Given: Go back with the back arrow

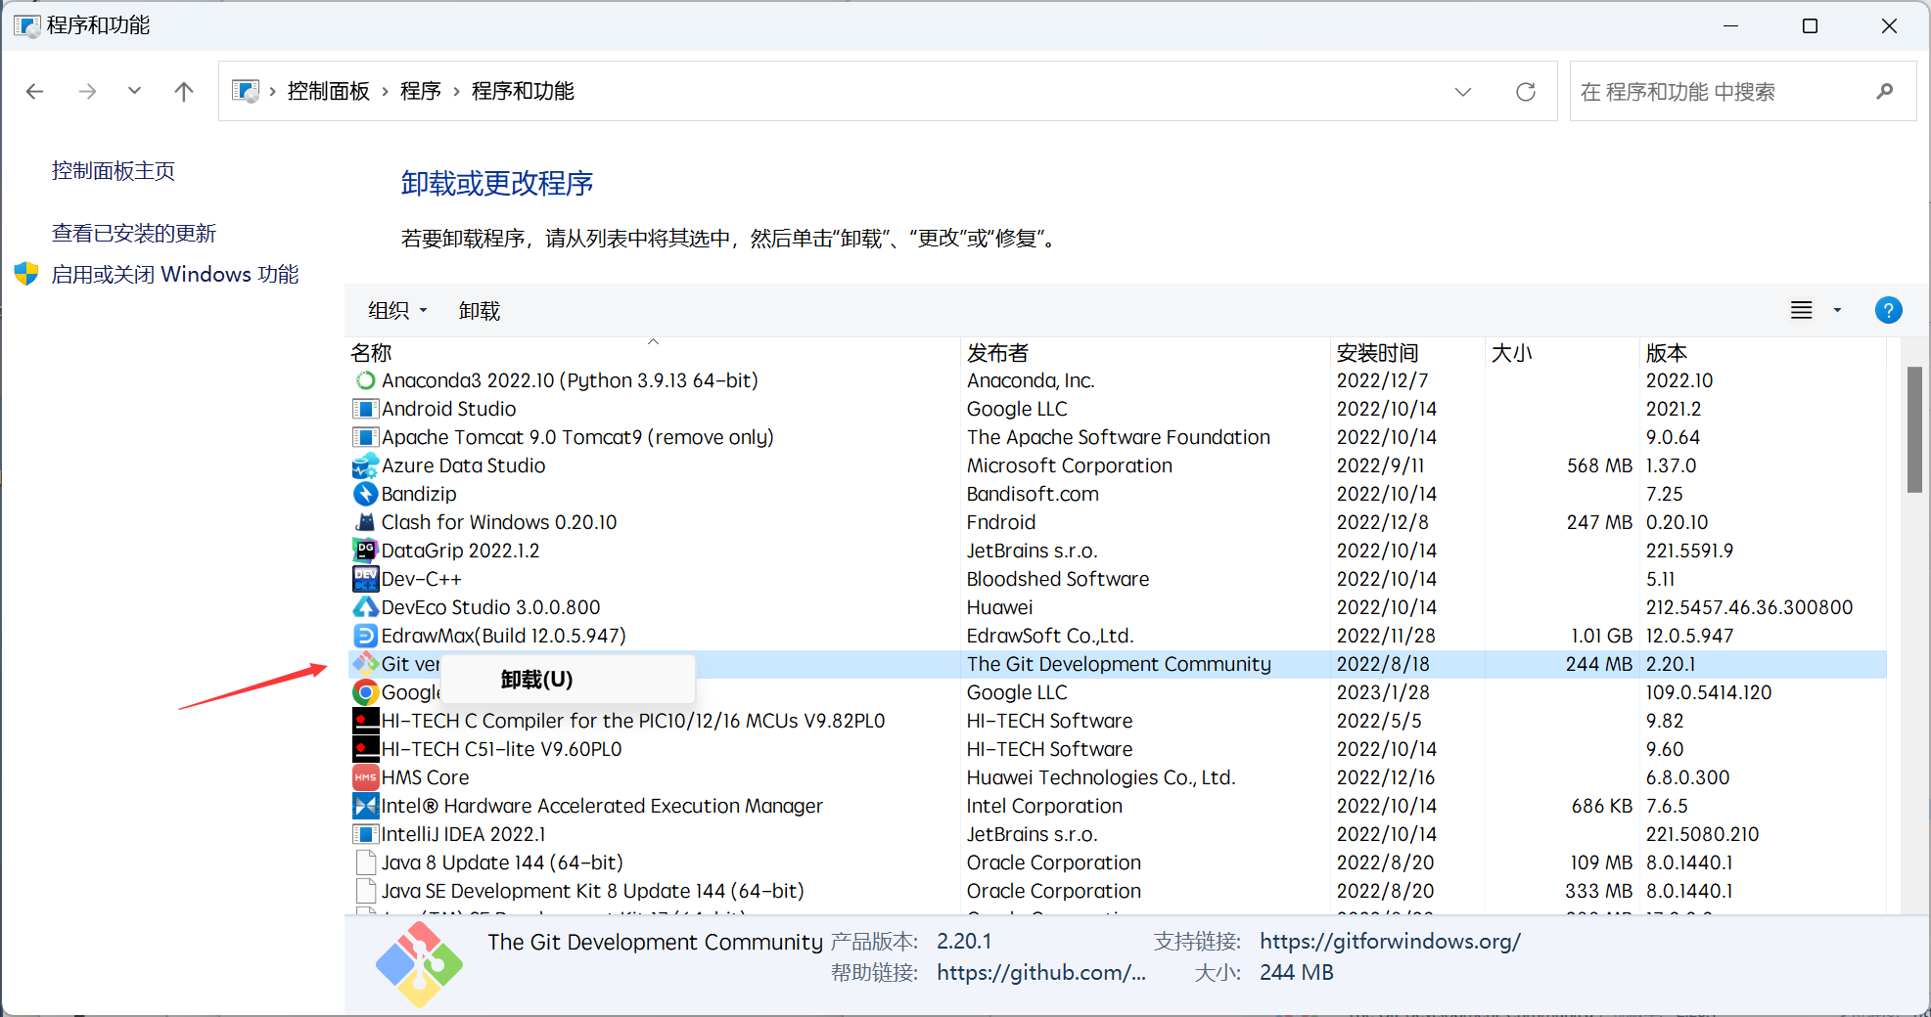Looking at the screenshot, I should pos(35,91).
